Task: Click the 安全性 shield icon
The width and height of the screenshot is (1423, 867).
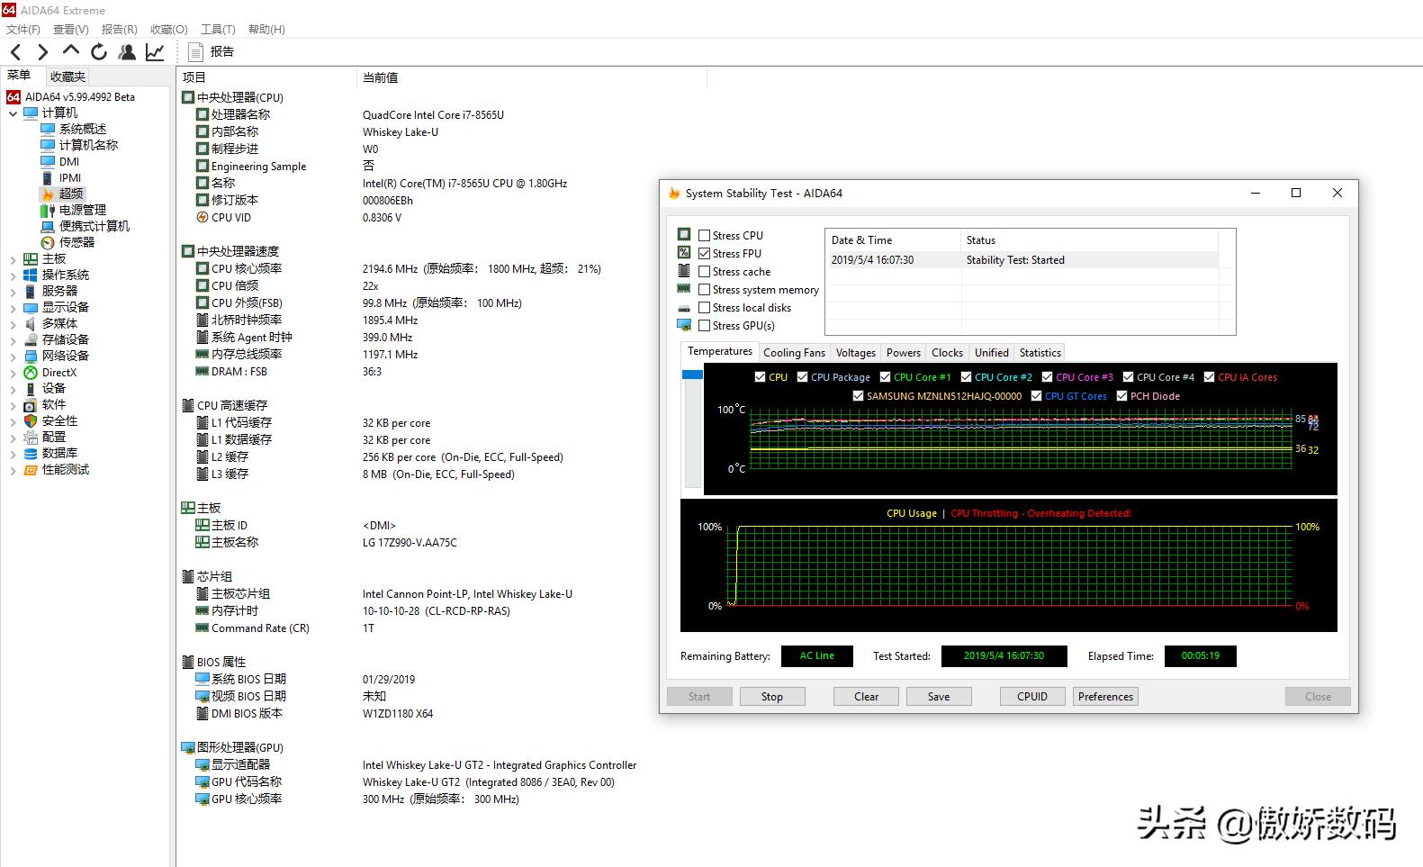Action: point(31,420)
